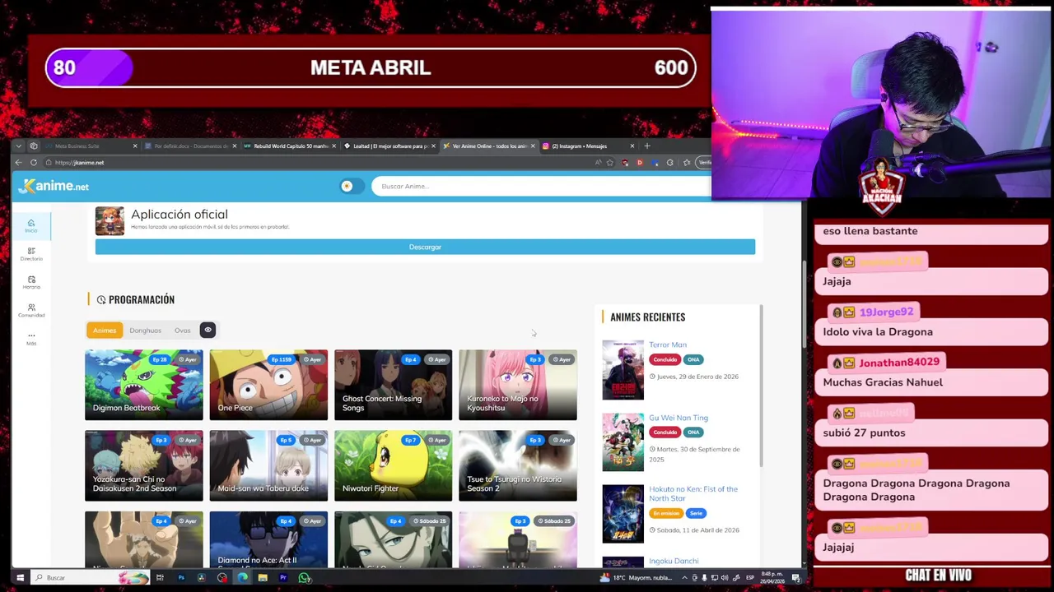Add this page to favorites star

pyautogui.click(x=609, y=163)
